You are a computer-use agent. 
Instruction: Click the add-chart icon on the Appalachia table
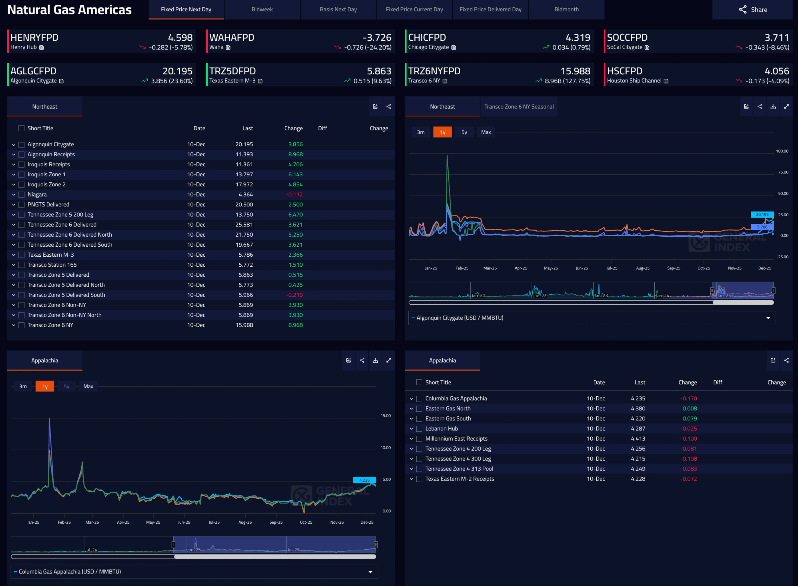[x=773, y=360]
